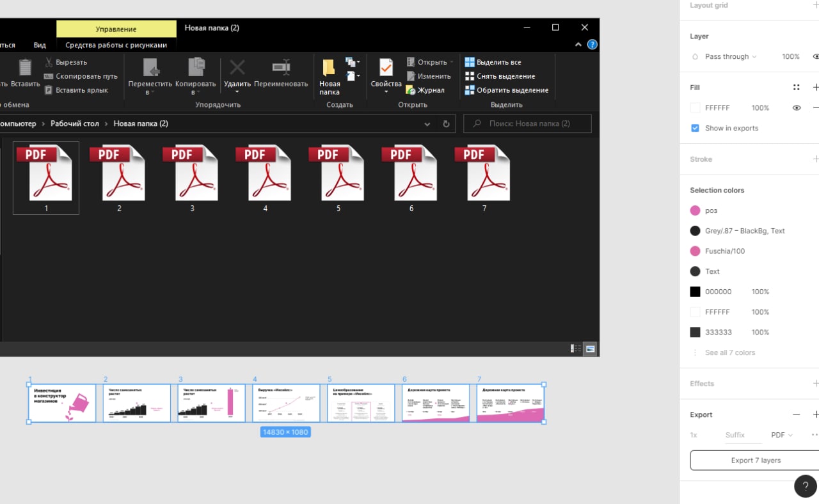
Task: Click Новая папка (2) in the address breadcrumb
Action: pos(141,123)
